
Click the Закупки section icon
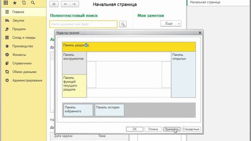tap(7, 20)
